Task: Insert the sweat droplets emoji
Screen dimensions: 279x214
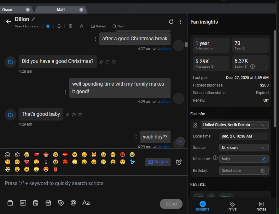Action: pos(132,162)
